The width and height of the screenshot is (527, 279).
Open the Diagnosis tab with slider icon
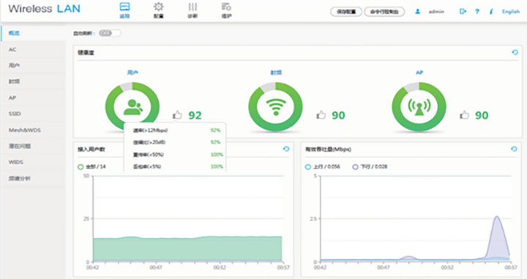pos(193,10)
